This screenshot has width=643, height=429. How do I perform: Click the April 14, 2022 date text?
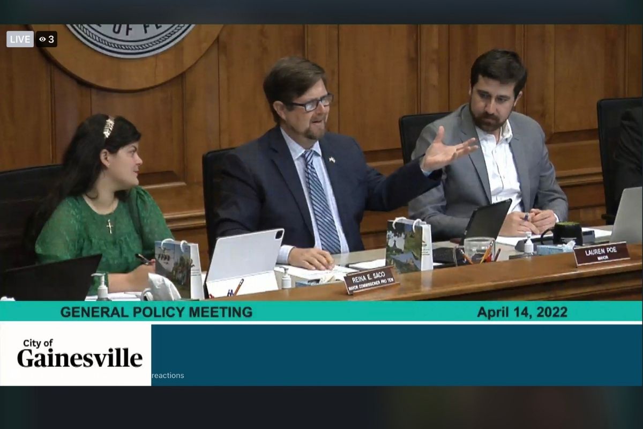(522, 312)
